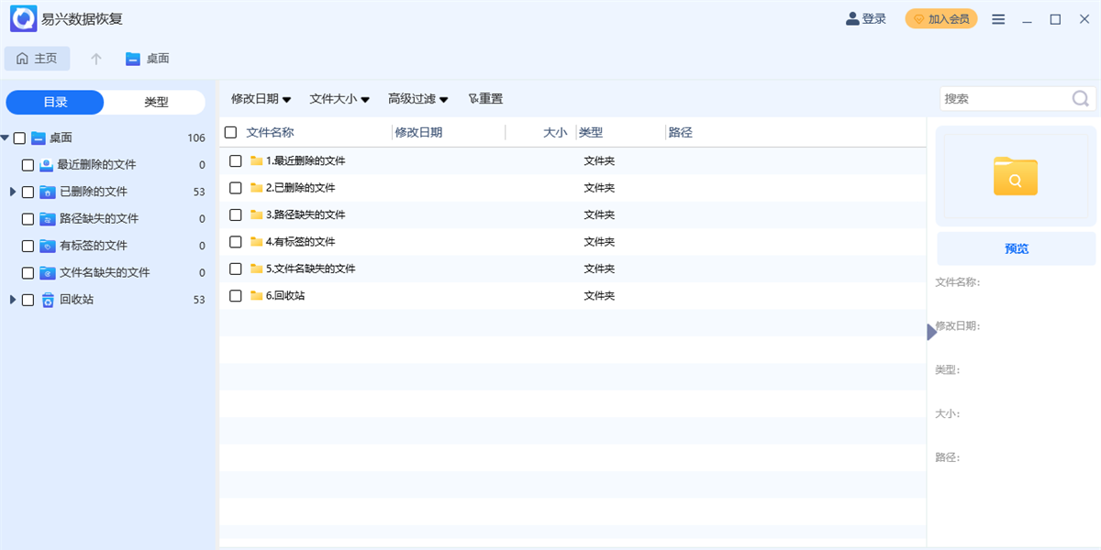
Task: Select 回收站 label in tree
Action: click(x=77, y=300)
